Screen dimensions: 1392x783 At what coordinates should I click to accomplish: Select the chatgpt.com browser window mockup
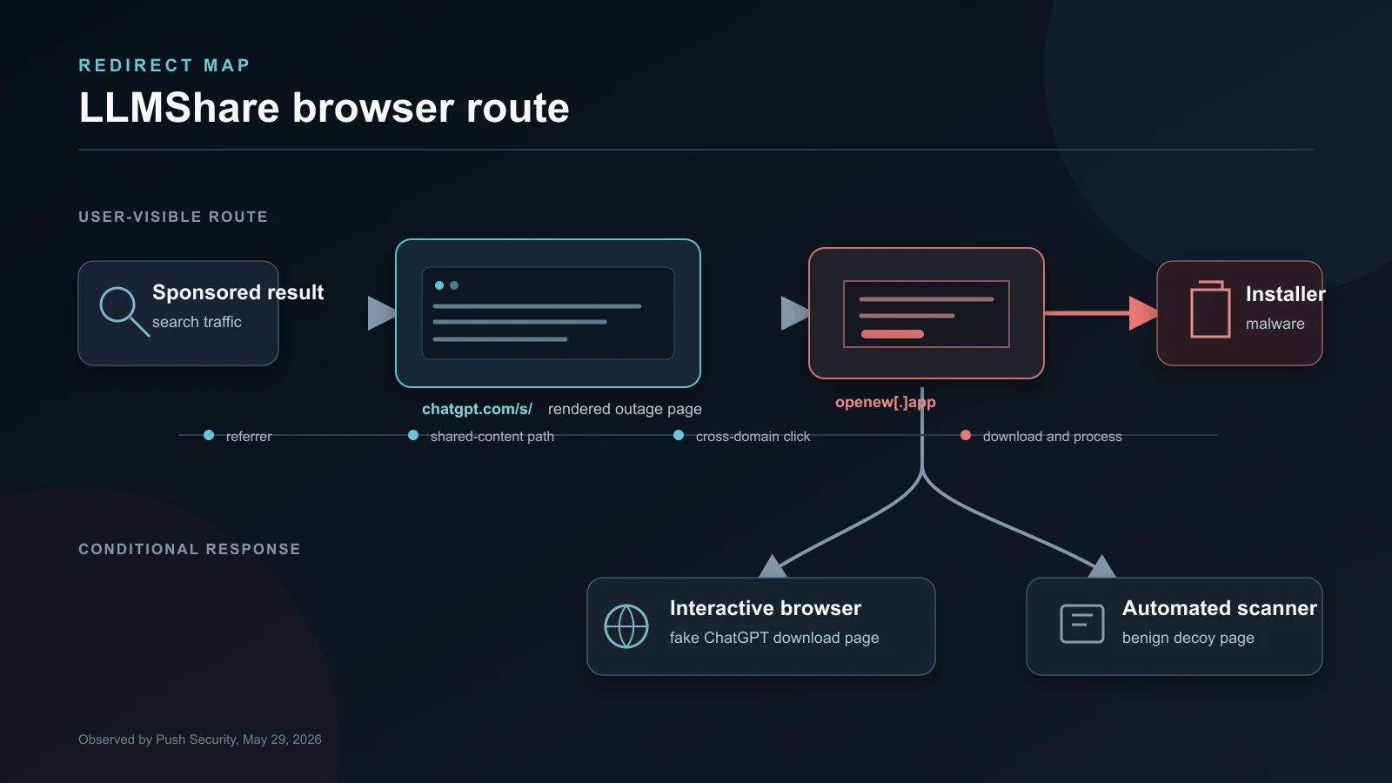click(x=548, y=313)
